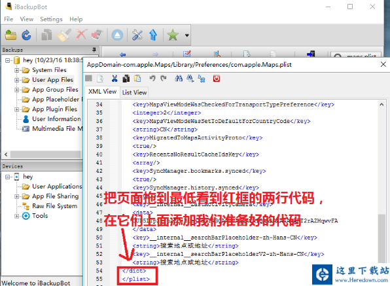Open the wrench and screwdriver tools icon
The image size is (390, 286).
point(137,35)
